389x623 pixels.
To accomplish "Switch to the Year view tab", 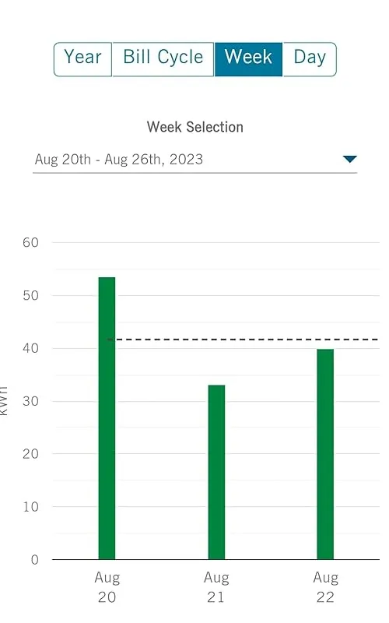I will (x=83, y=59).
